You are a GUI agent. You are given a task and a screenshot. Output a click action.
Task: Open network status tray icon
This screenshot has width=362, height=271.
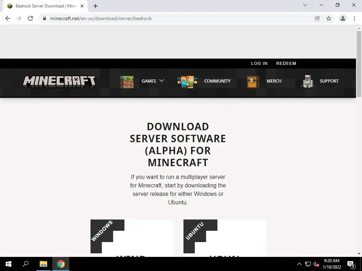pos(308,264)
